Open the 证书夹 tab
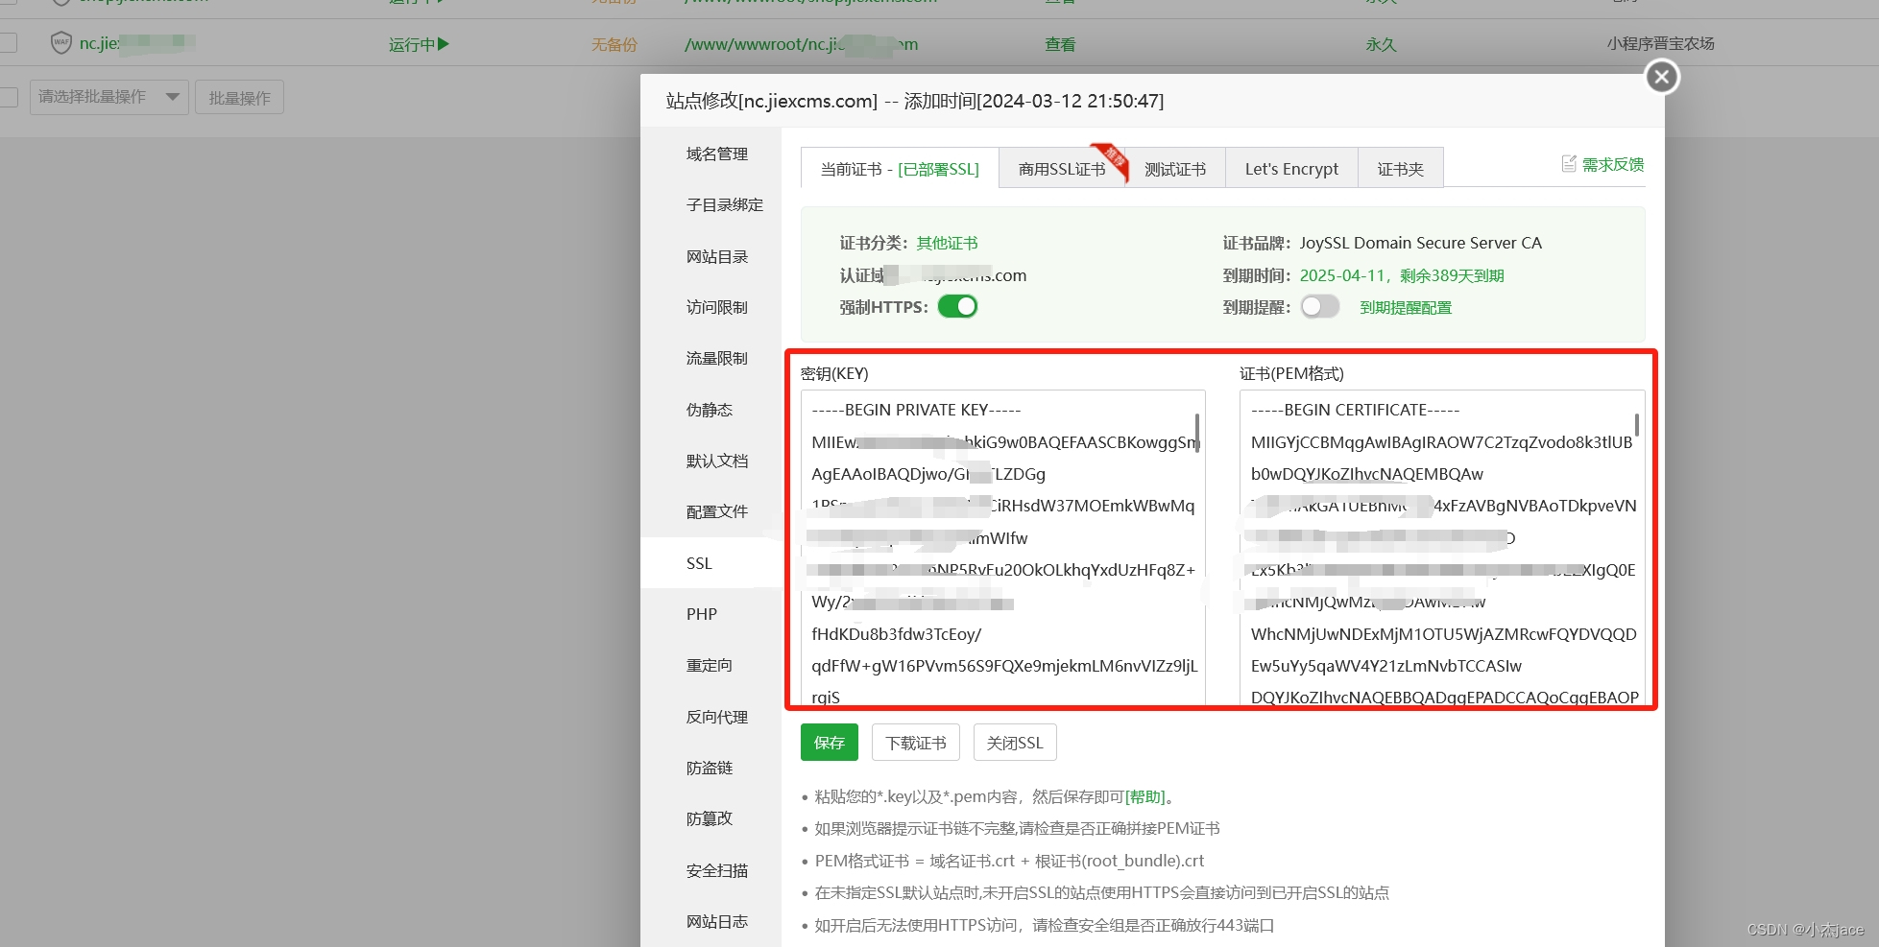This screenshot has width=1879, height=947. click(x=1401, y=169)
